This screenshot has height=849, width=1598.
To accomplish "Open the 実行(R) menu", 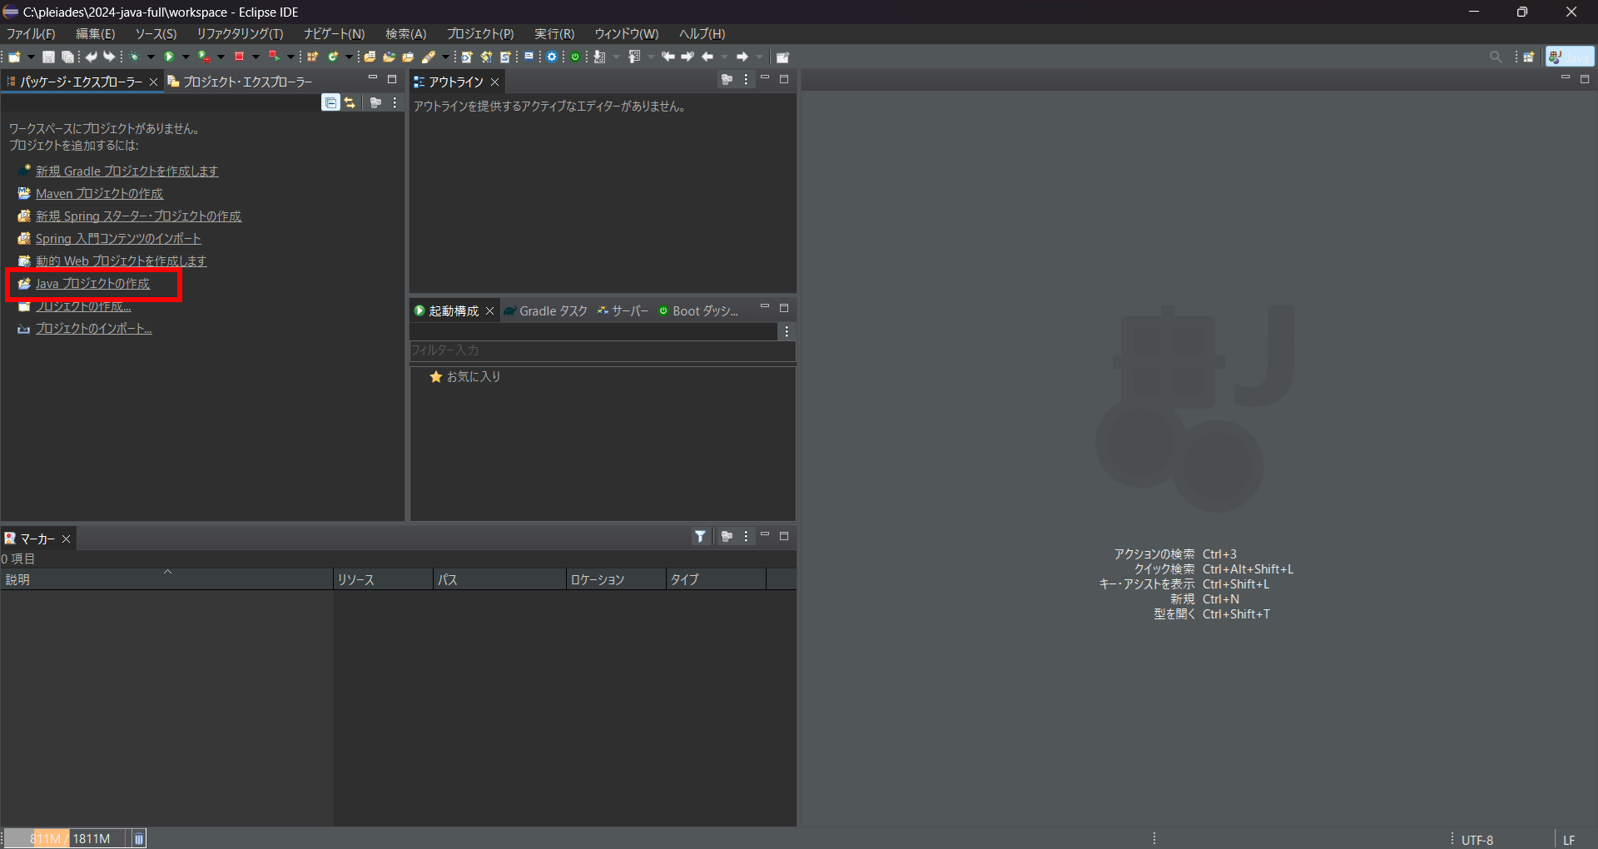I will tap(554, 34).
